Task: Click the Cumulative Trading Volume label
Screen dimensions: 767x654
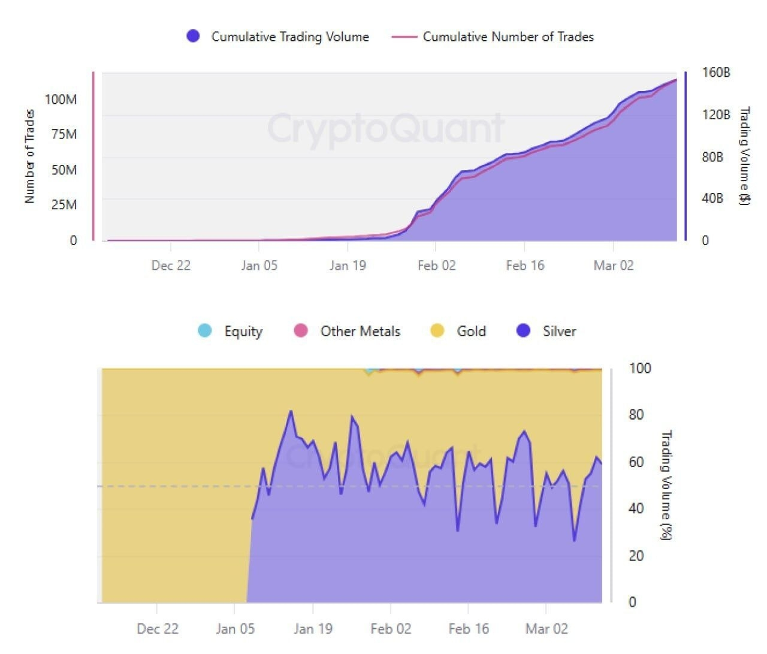Action: [290, 37]
